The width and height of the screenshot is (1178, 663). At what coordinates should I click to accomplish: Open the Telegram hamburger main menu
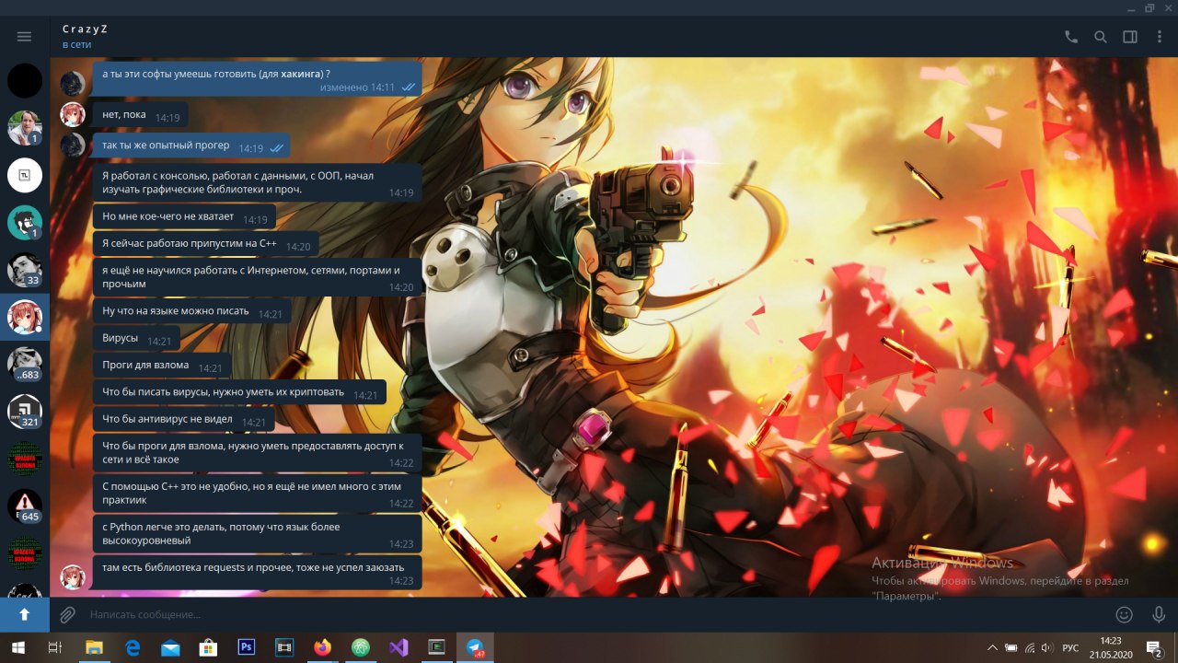click(24, 37)
